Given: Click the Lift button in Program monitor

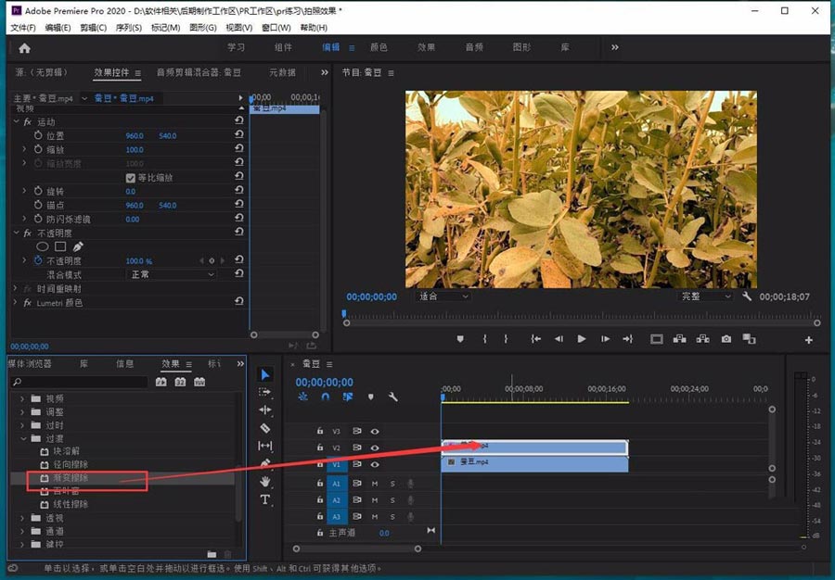Looking at the screenshot, I should pos(679,339).
